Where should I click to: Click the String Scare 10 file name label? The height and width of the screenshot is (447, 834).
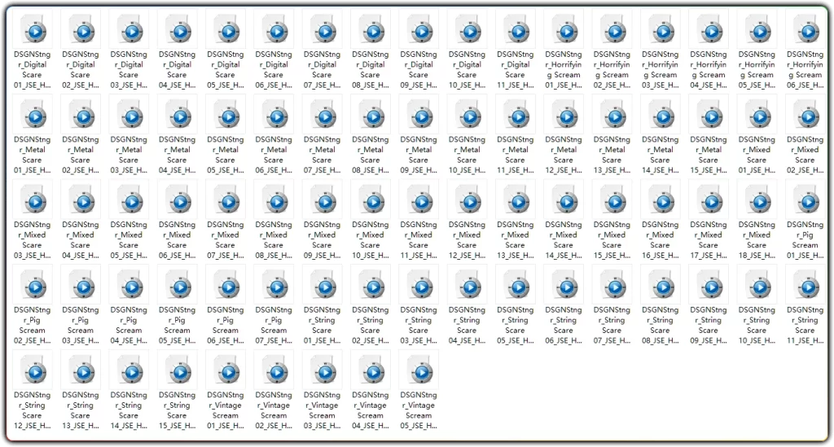point(757,325)
